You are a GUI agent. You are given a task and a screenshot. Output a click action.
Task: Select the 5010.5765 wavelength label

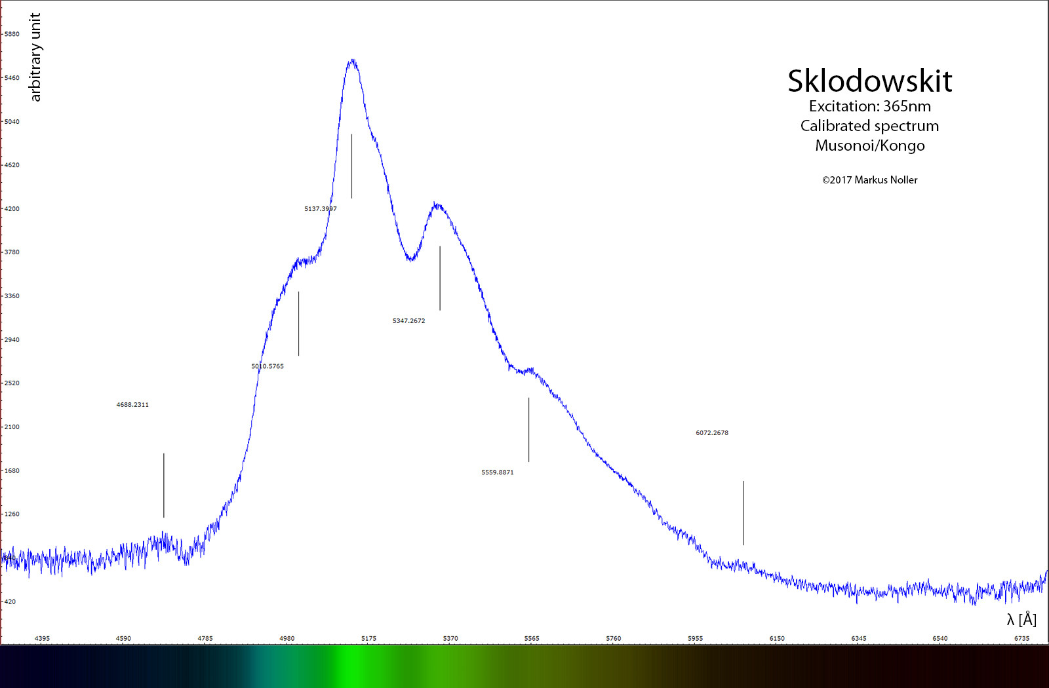tap(267, 366)
